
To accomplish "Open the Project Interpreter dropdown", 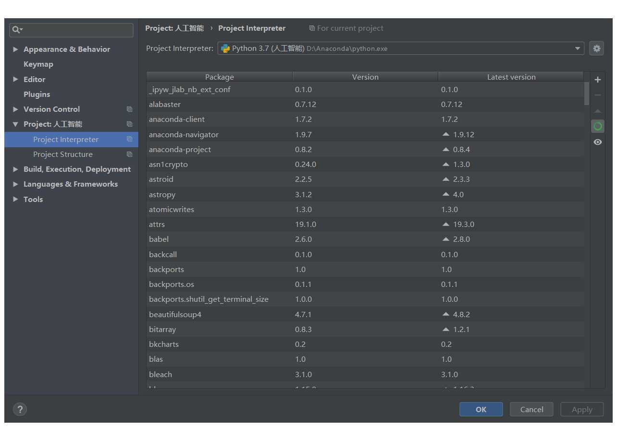I will (x=401, y=48).
